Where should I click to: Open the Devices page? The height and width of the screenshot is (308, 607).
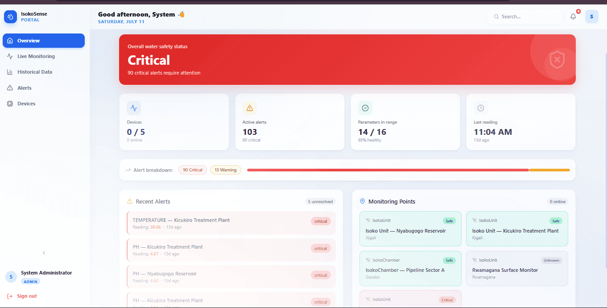(x=44, y=104)
